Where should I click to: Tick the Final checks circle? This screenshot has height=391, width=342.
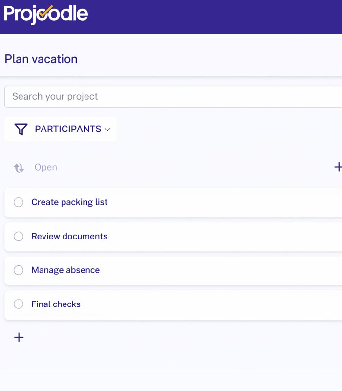point(18,304)
